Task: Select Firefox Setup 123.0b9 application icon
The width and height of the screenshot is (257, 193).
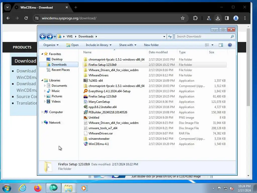Action: [85, 96]
